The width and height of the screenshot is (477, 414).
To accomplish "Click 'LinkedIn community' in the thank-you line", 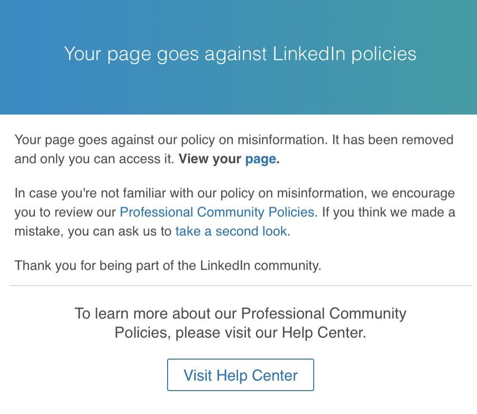I will click(x=260, y=265).
